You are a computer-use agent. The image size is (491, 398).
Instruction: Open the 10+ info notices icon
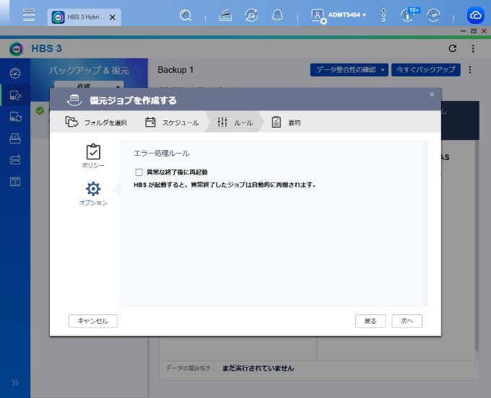(409, 14)
